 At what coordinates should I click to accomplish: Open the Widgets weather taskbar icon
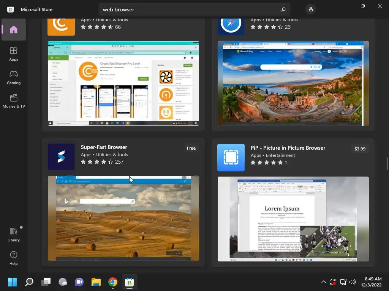pos(63,282)
